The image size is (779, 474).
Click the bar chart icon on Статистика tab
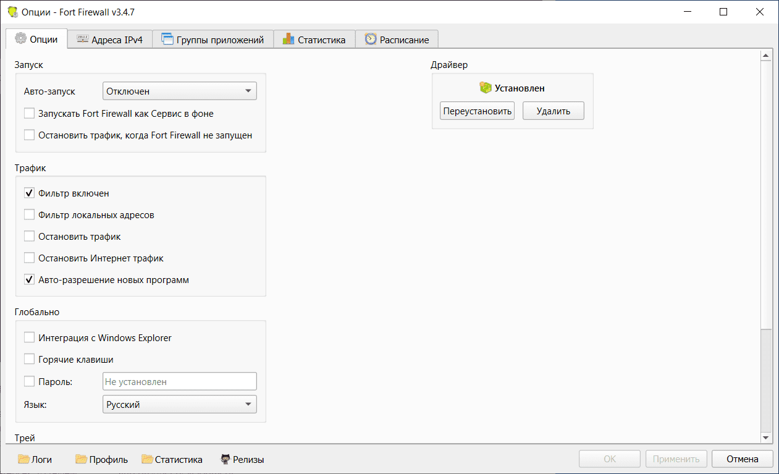pyautogui.click(x=288, y=39)
